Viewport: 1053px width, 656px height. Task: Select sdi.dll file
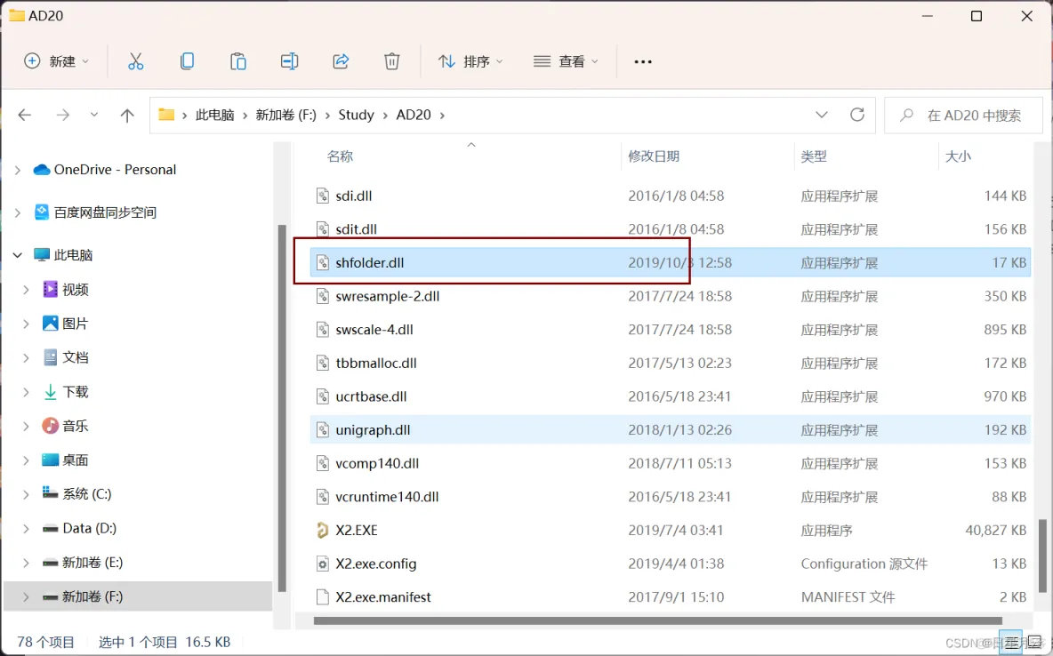[671, 196]
